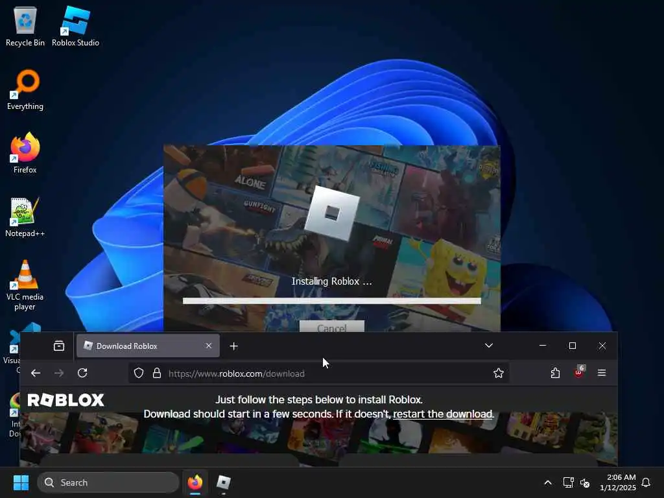Open the notifications bell icon
The height and width of the screenshot is (498, 664).
pos(646,482)
